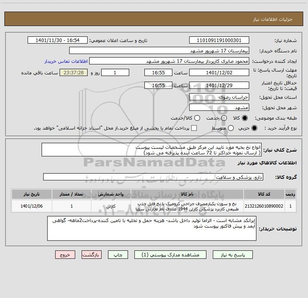
Task: Click the شماره نیاز field 1101091191000301
Action: tap(219, 40)
